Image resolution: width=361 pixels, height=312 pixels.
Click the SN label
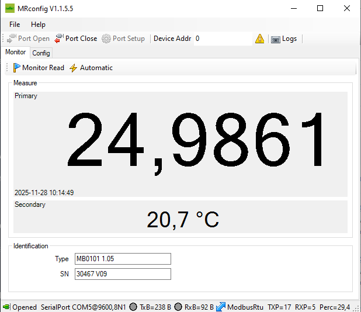pyautogui.click(x=64, y=274)
